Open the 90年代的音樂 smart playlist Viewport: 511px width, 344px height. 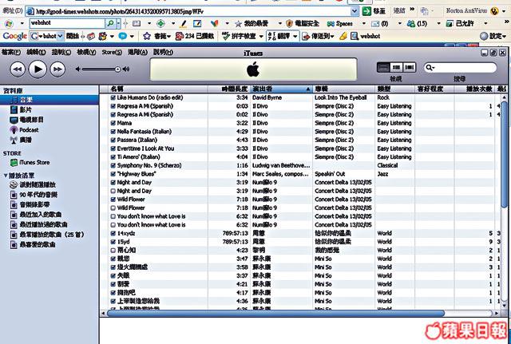point(34,195)
